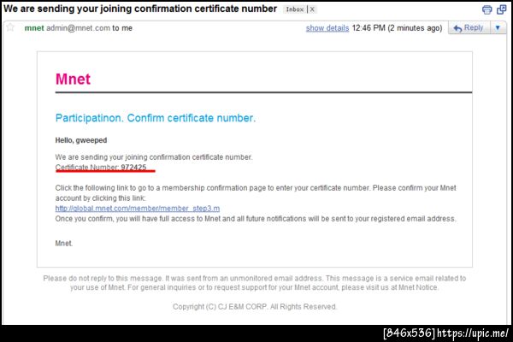Print the email conversation
Screen dimensions: 513x342
click(486, 9)
